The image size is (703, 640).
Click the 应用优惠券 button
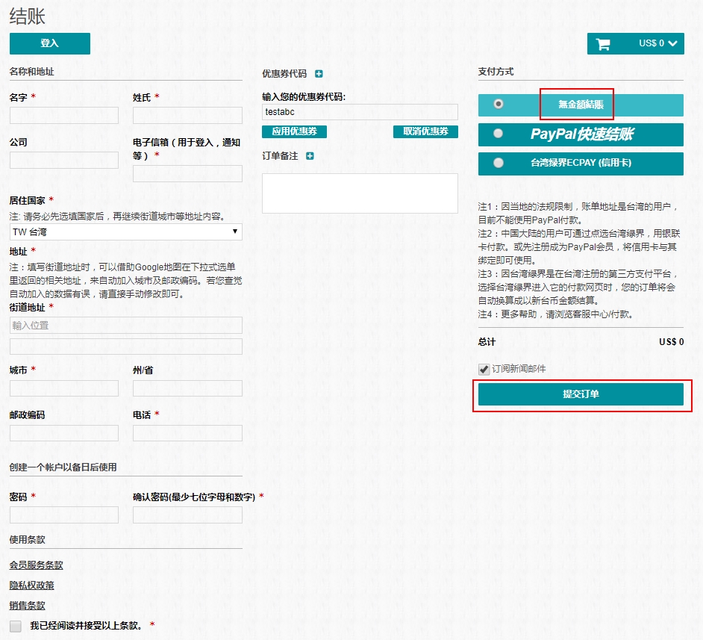pos(294,131)
